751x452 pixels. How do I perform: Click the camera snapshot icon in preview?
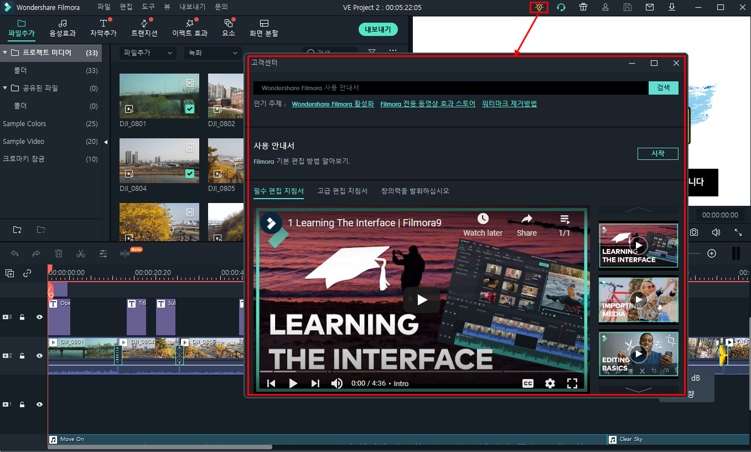[693, 232]
